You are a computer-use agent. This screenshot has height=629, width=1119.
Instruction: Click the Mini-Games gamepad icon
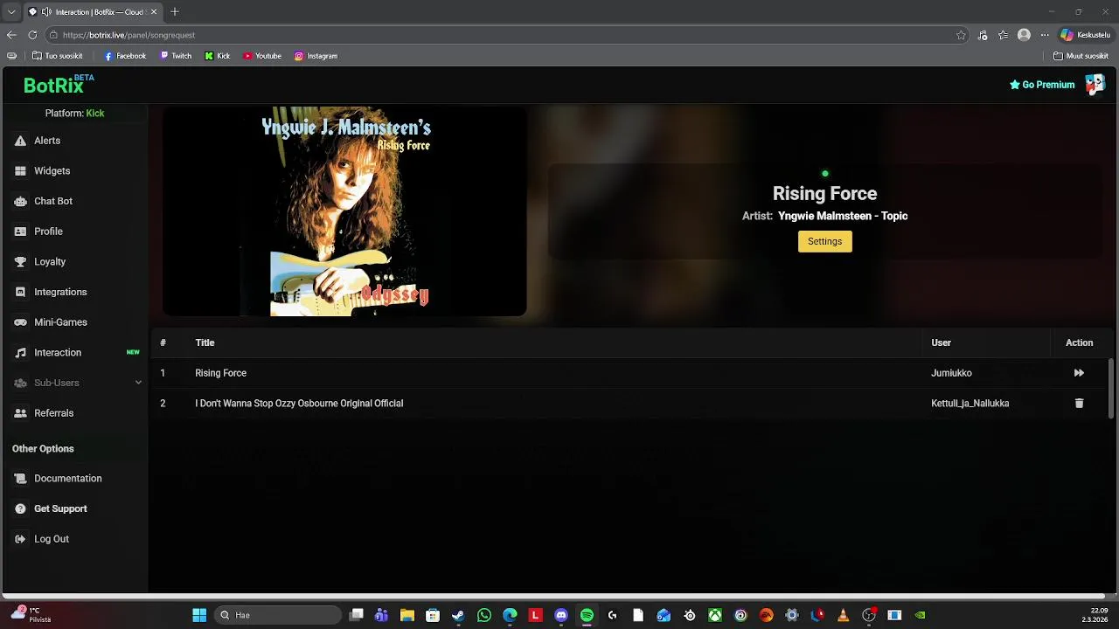coord(20,322)
